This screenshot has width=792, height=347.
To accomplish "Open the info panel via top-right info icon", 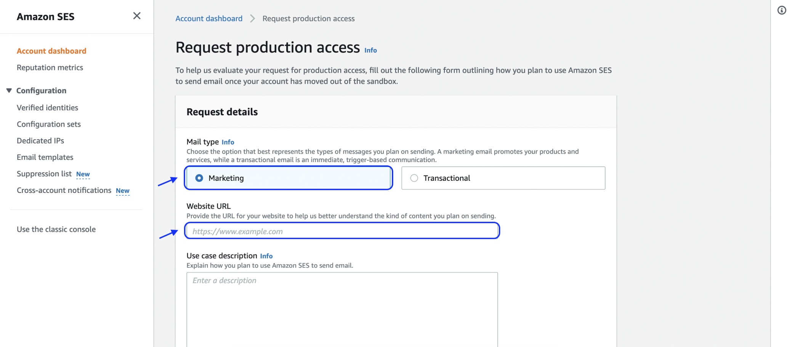I will pyautogui.click(x=782, y=11).
